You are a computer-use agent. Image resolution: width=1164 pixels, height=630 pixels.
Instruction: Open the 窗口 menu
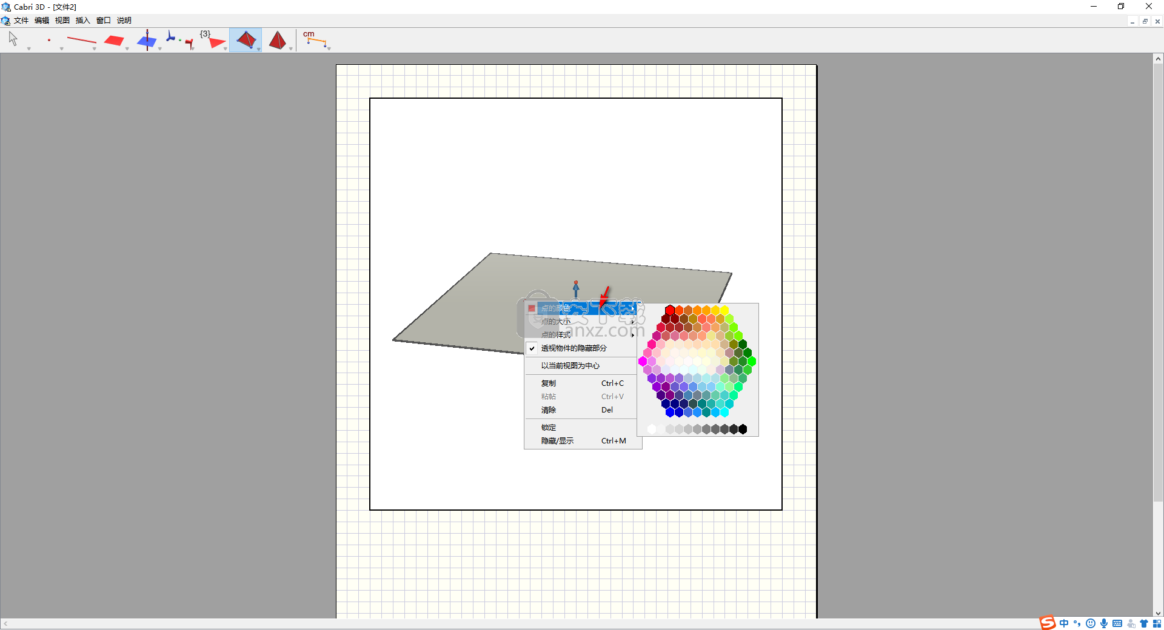pos(104,21)
